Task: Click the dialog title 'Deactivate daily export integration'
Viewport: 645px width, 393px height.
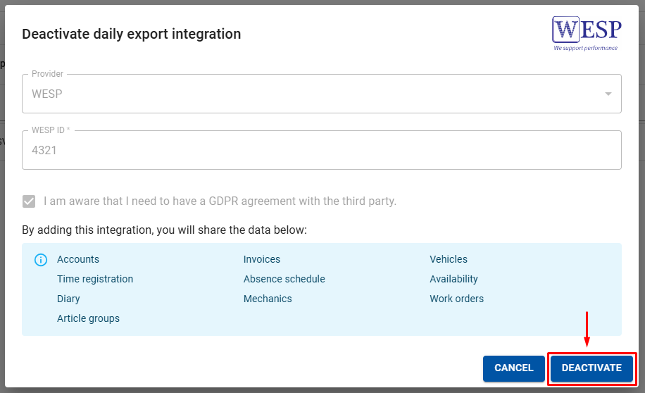Action: pos(132,34)
